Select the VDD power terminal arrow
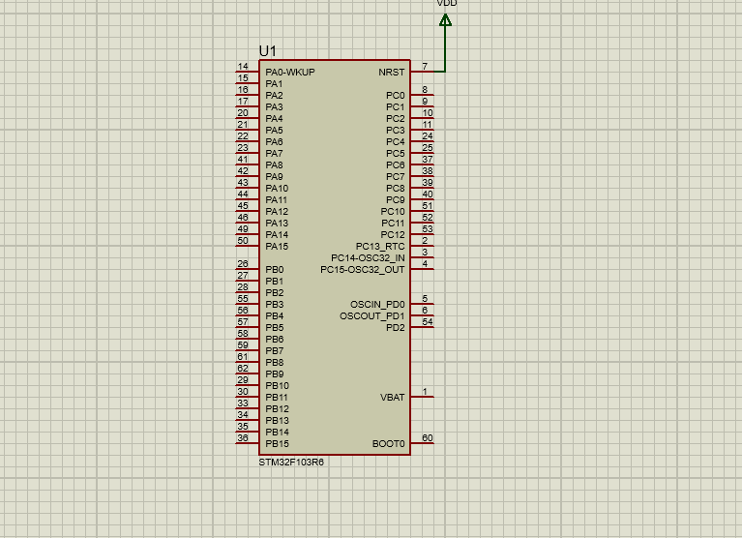 point(445,20)
